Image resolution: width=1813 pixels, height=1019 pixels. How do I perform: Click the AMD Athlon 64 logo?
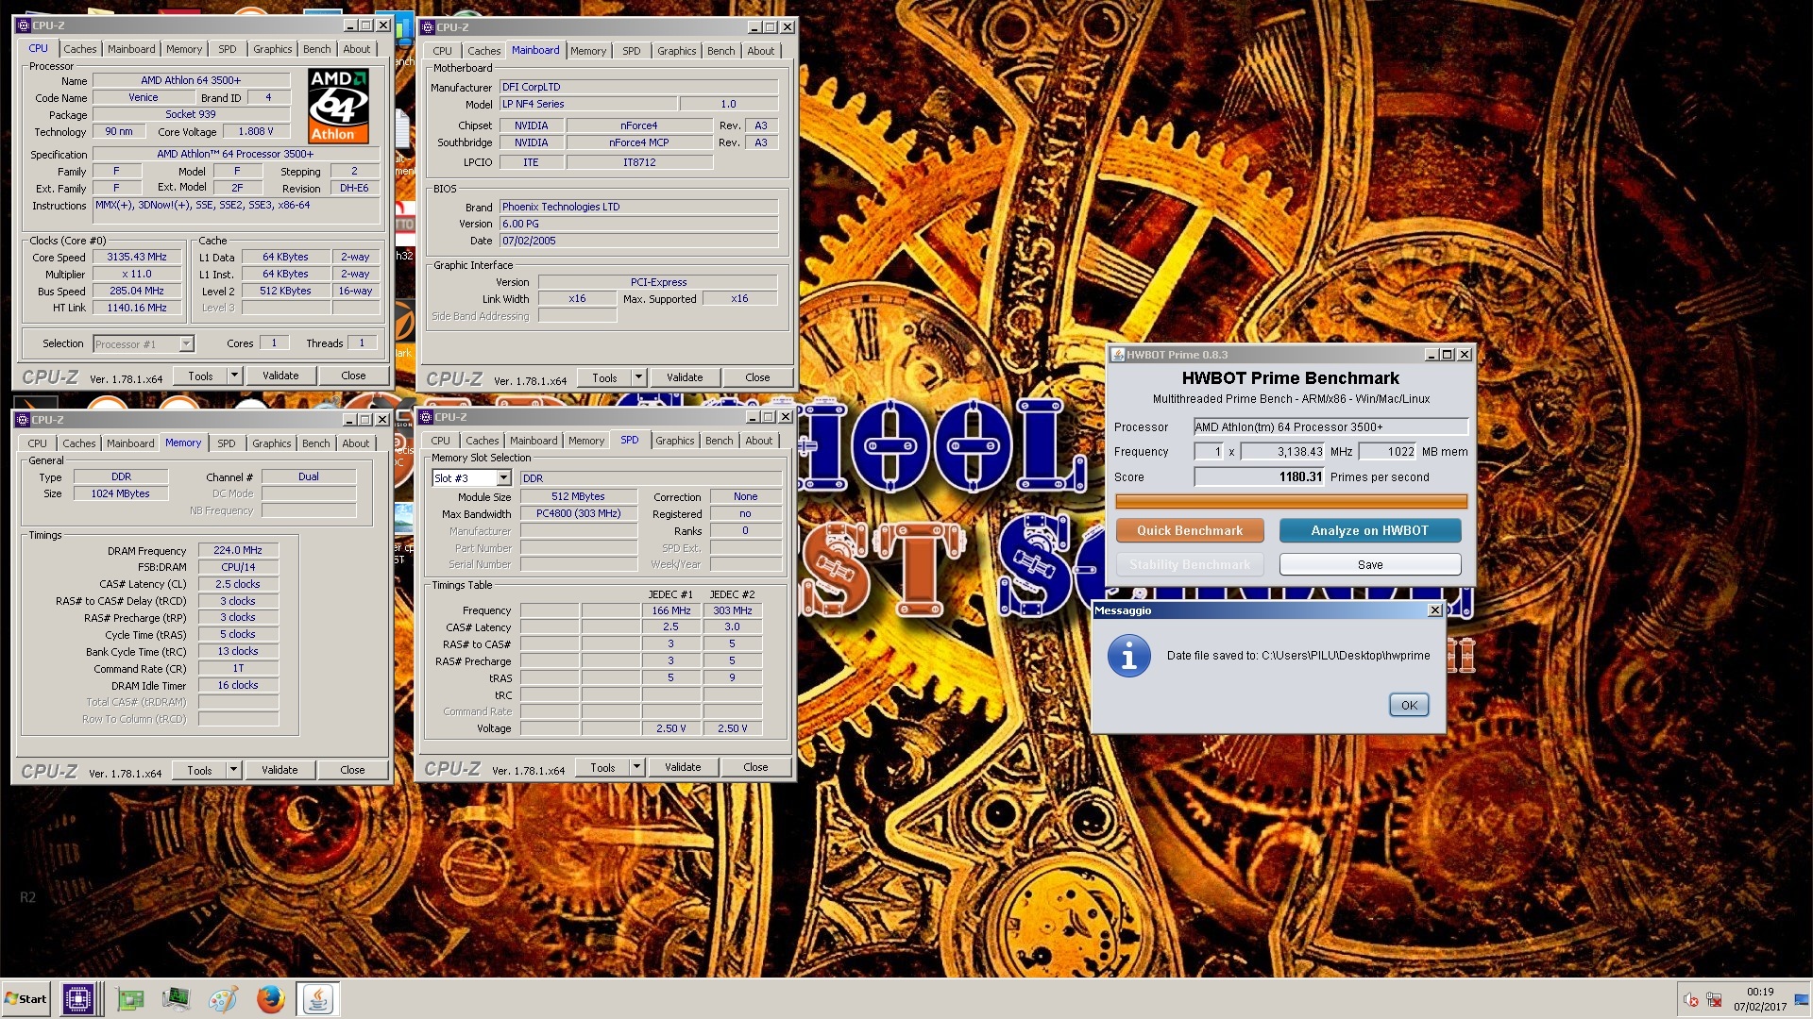[338, 105]
